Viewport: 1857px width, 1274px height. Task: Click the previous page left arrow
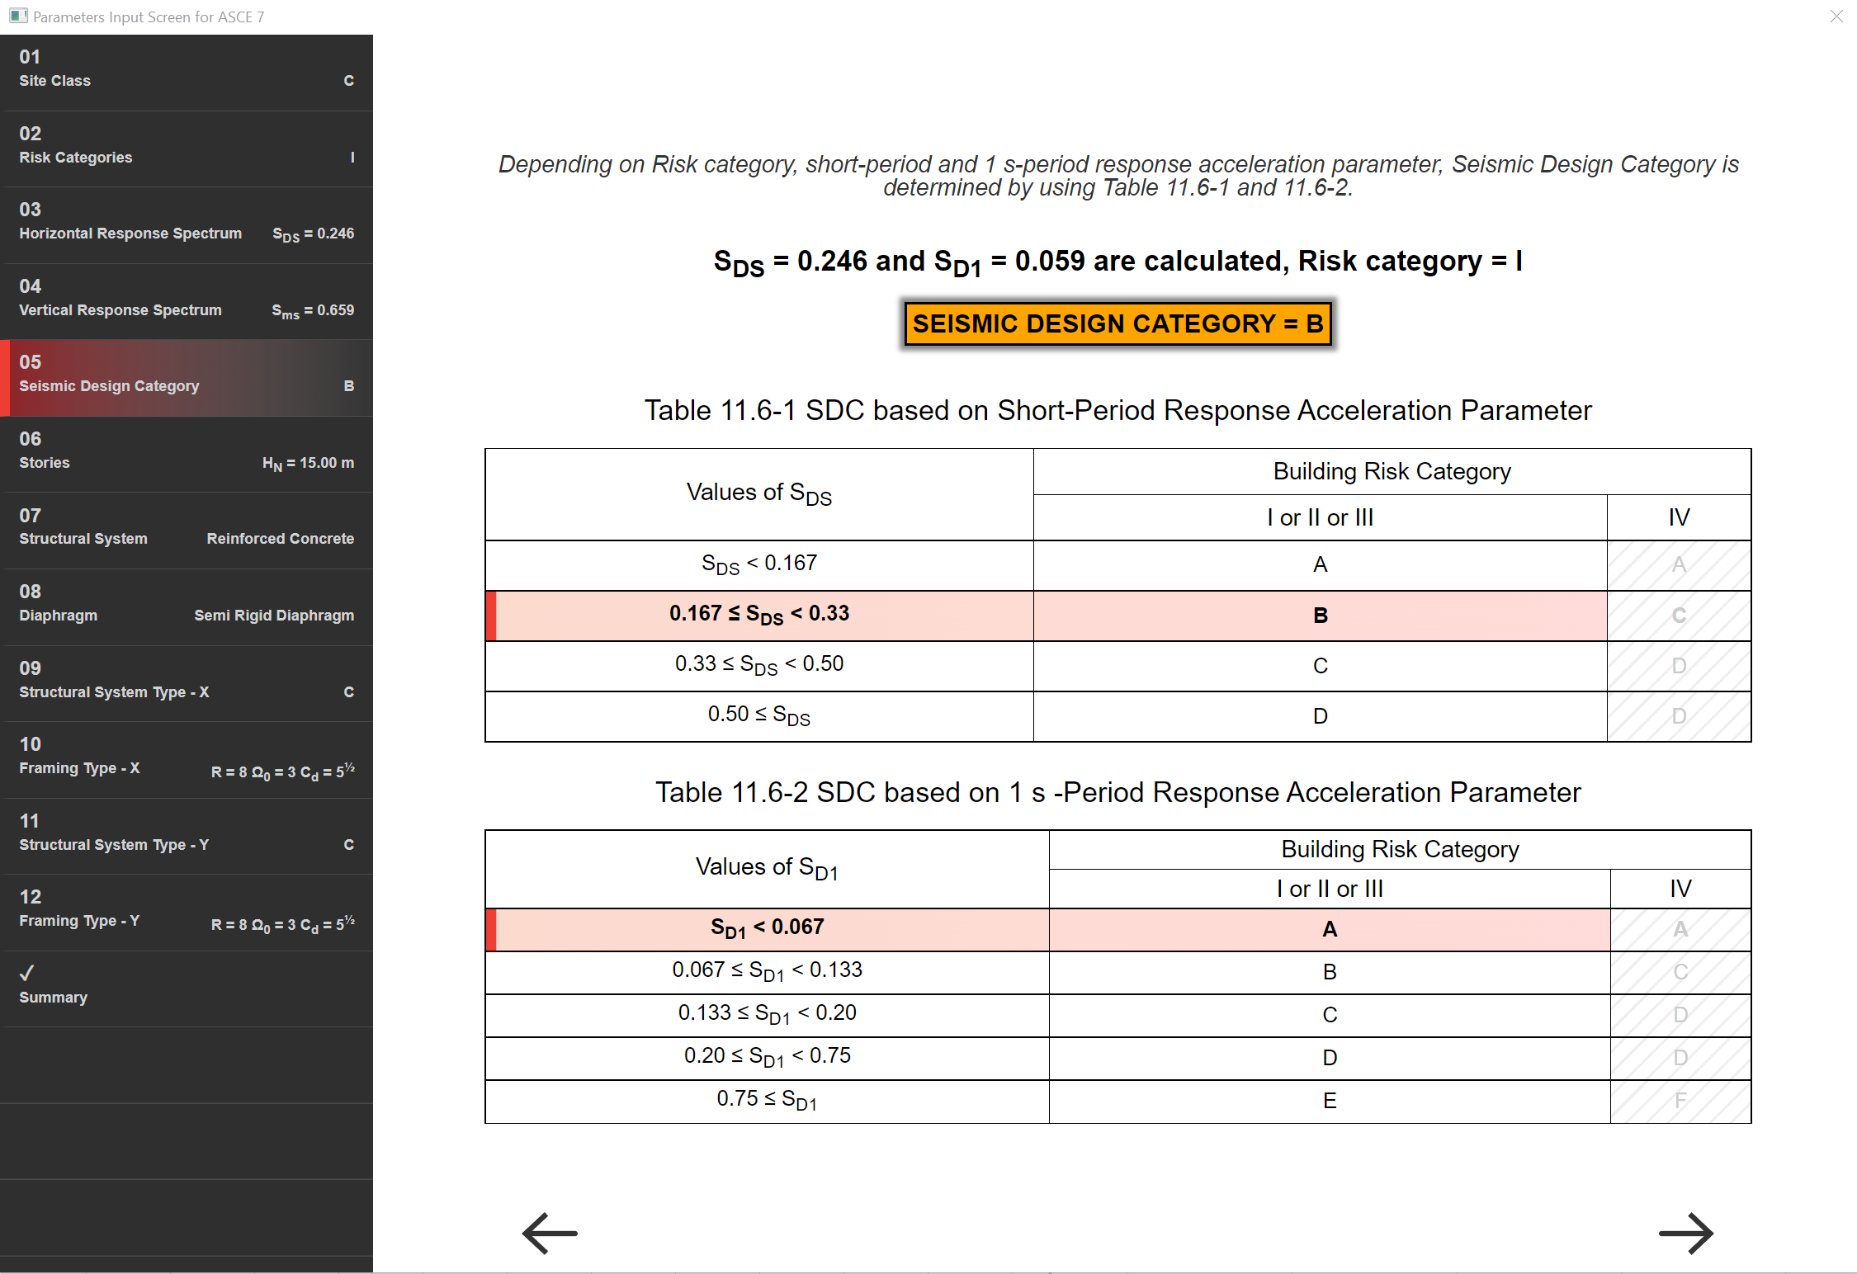click(550, 1233)
